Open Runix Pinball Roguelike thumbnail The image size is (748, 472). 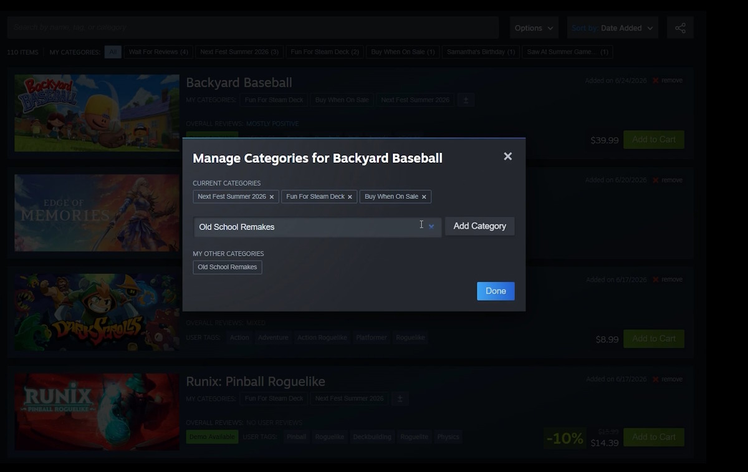click(x=97, y=412)
